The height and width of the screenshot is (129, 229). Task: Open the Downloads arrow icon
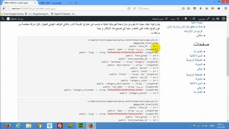pyautogui.click(x=201, y=9)
